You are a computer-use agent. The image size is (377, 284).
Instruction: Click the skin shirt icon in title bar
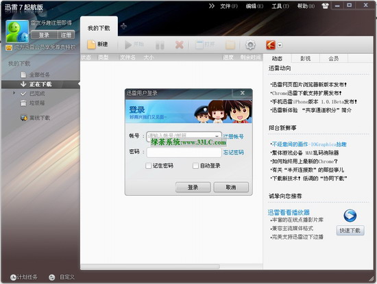click(325, 6)
